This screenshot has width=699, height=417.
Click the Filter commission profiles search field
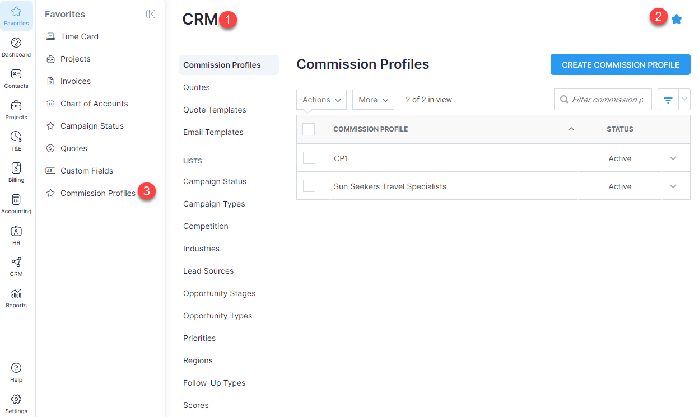603,100
